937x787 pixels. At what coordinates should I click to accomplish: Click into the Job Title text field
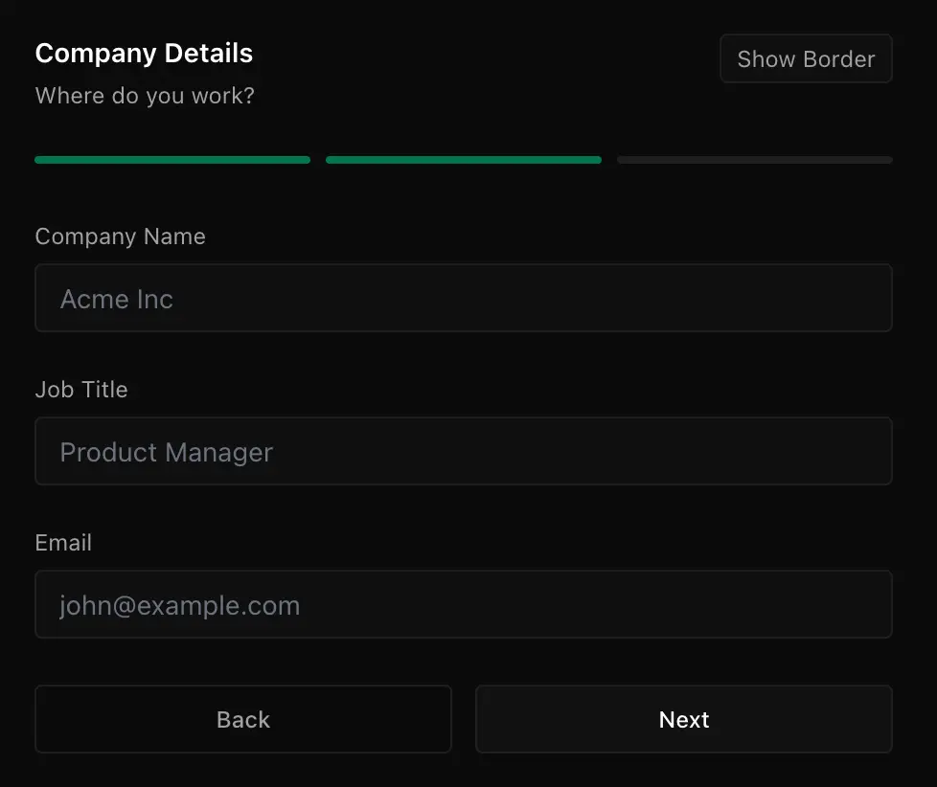(464, 451)
